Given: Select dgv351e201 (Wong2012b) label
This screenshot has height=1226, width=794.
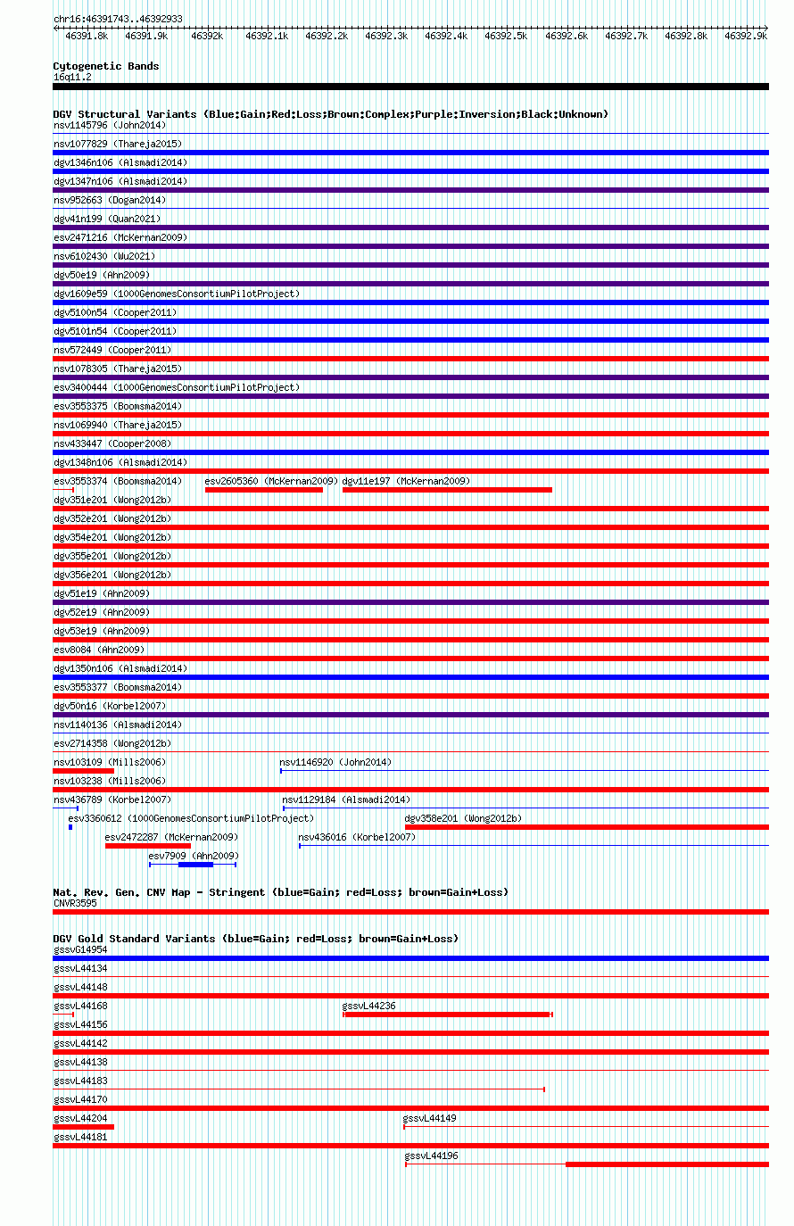Looking at the screenshot, I should pyautogui.click(x=112, y=500).
